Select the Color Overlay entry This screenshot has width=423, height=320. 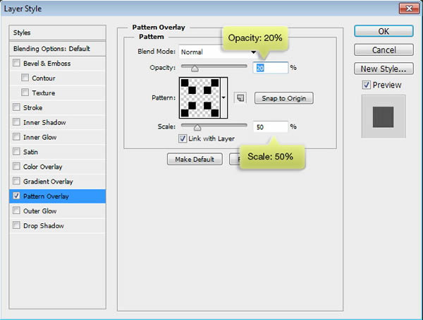point(58,167)
